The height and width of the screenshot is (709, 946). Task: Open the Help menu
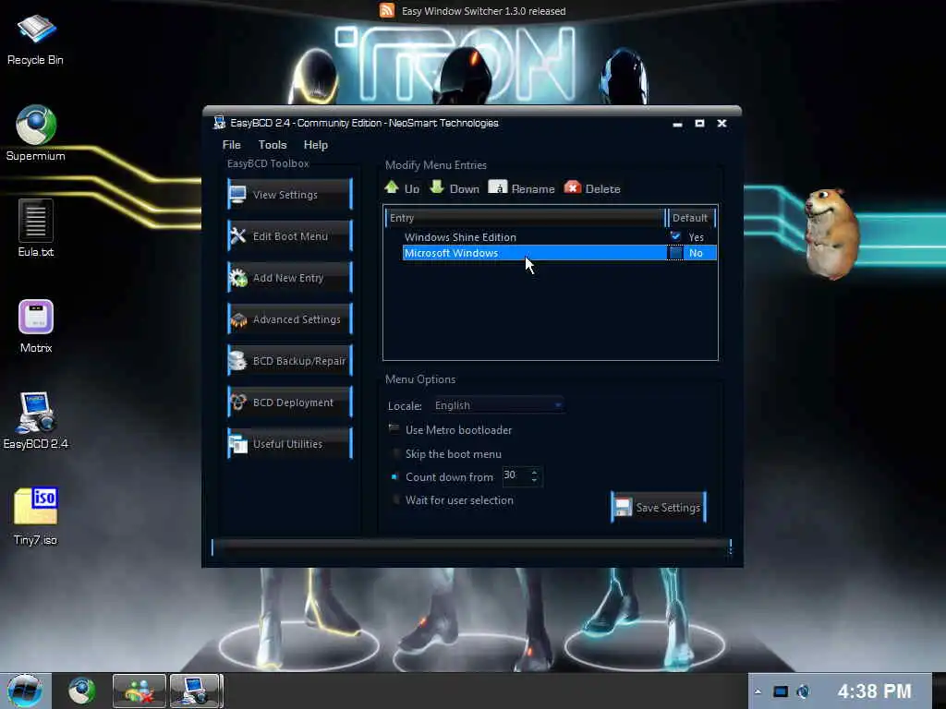coord(316,145)
